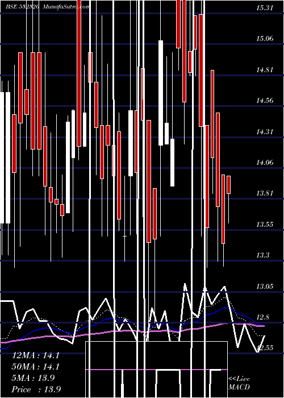284x398 pixels.
Task: Click the 15.06 price axis label
Action: 265,39
